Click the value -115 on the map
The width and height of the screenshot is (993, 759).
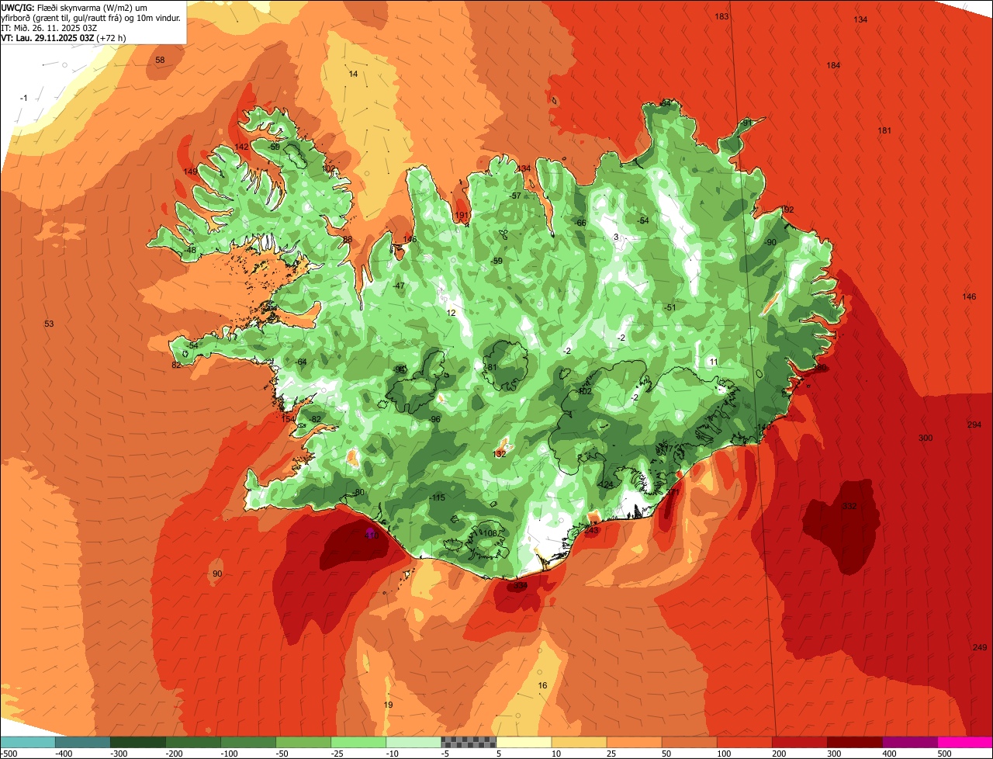(438, 497)
